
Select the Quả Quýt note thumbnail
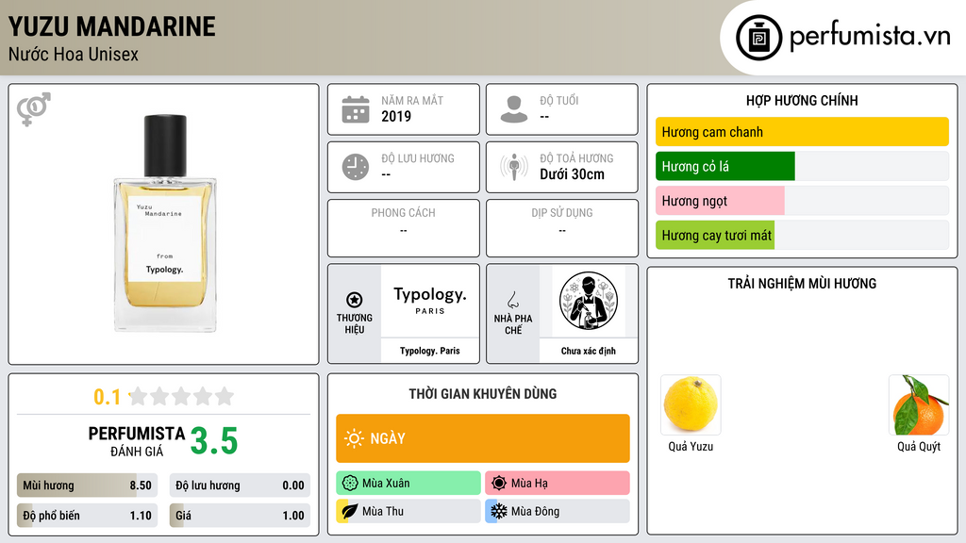(919, 404)
